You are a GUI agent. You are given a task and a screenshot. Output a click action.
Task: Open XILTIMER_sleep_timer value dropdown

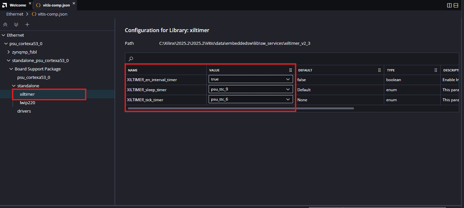pos(250,89)
